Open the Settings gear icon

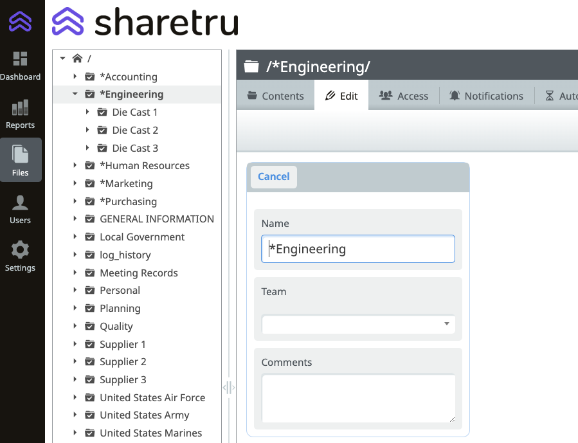(20, 250)
